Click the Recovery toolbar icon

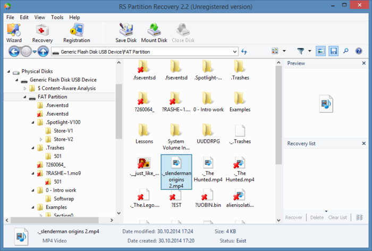pos(43,32)
